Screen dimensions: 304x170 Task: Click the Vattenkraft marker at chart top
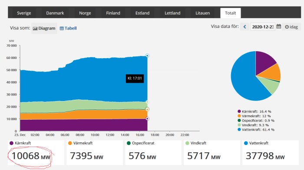pos(147,56)
